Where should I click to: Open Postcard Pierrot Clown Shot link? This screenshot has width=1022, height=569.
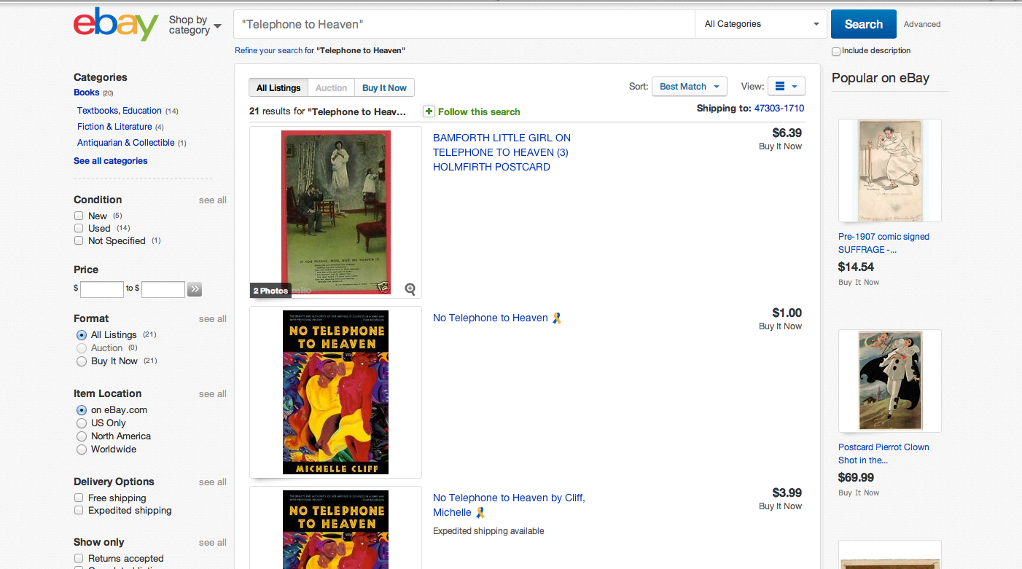click(x=883, y=454)
